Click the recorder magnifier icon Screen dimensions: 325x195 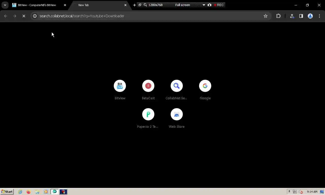coord(145,5)
